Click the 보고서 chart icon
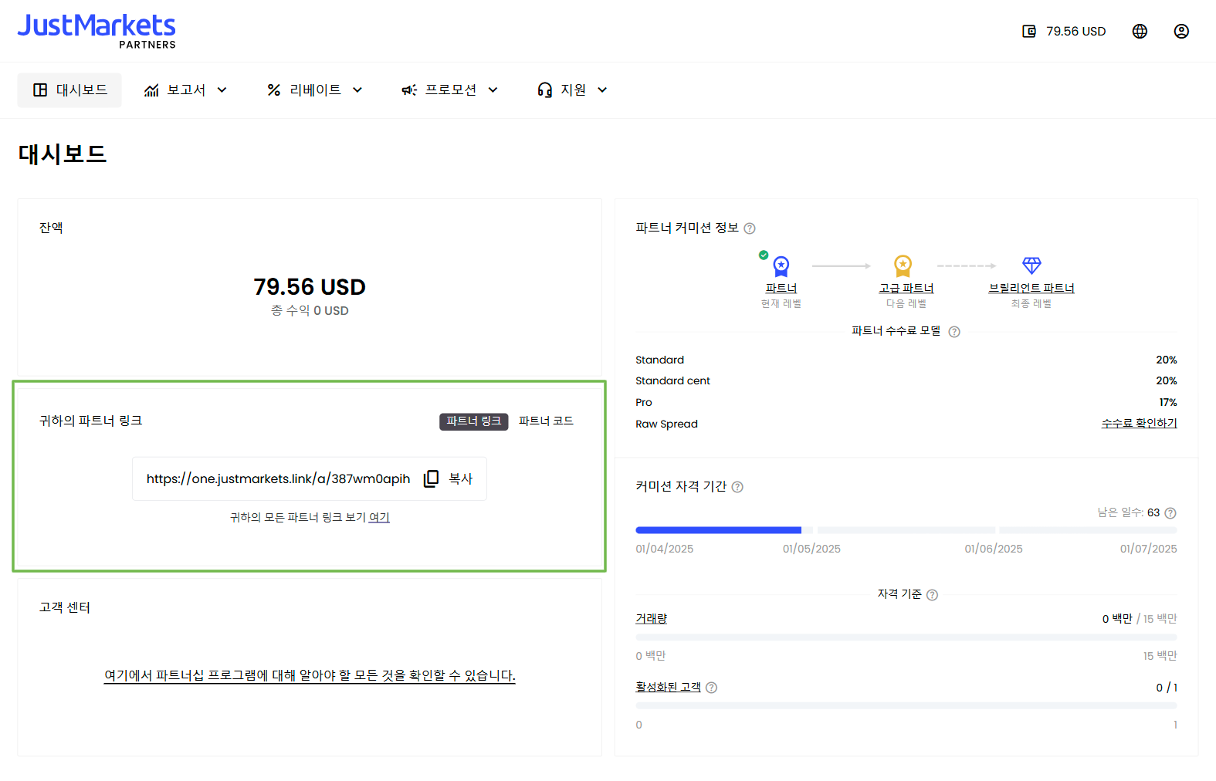This screenshot has width=1216, height=781. click(151, 90)
